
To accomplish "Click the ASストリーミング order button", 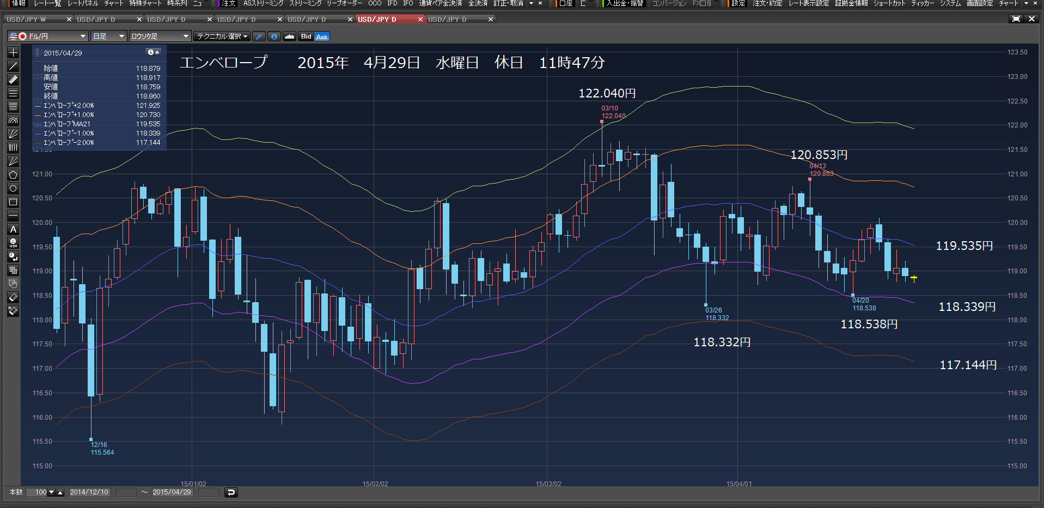I will (x=264, y=3).
